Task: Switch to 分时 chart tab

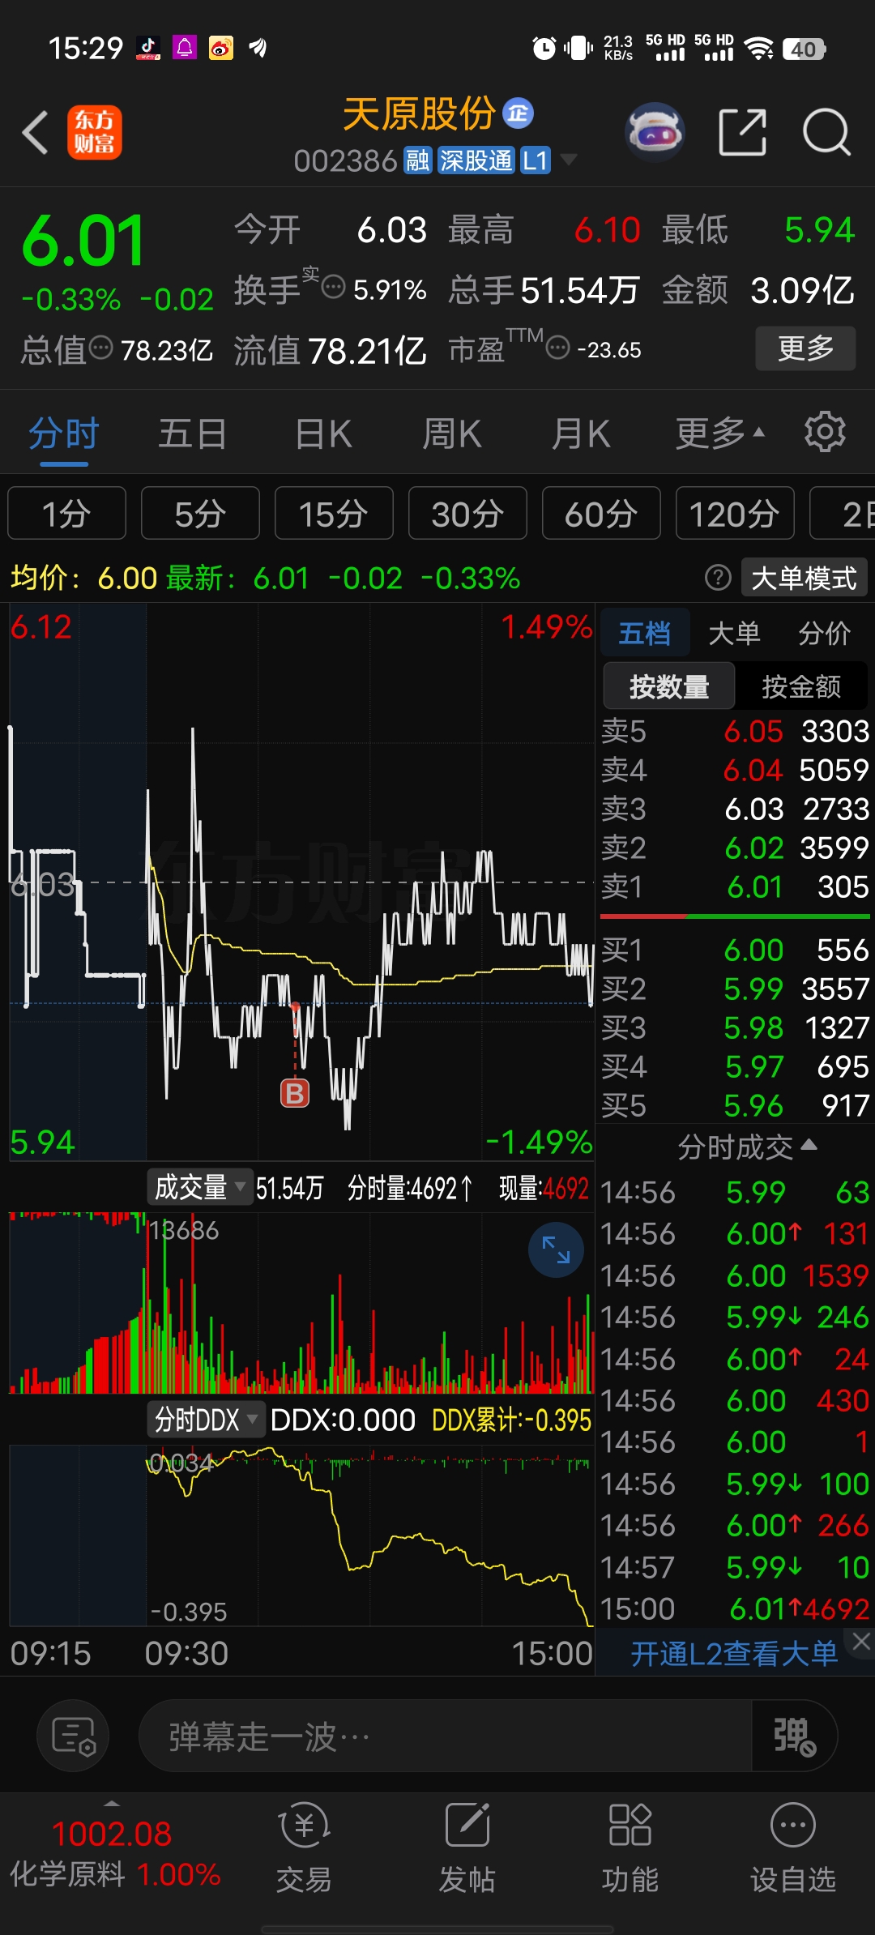Action: [64, 433]
